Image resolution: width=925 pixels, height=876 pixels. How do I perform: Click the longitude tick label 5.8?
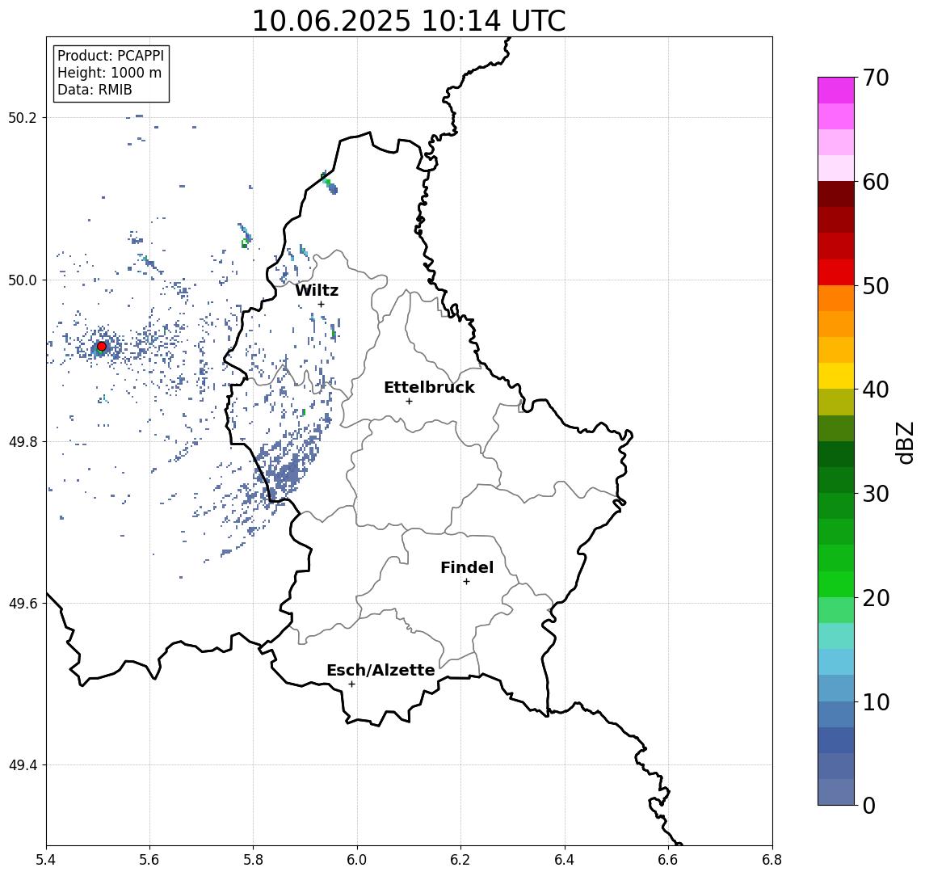coord(253,860)
